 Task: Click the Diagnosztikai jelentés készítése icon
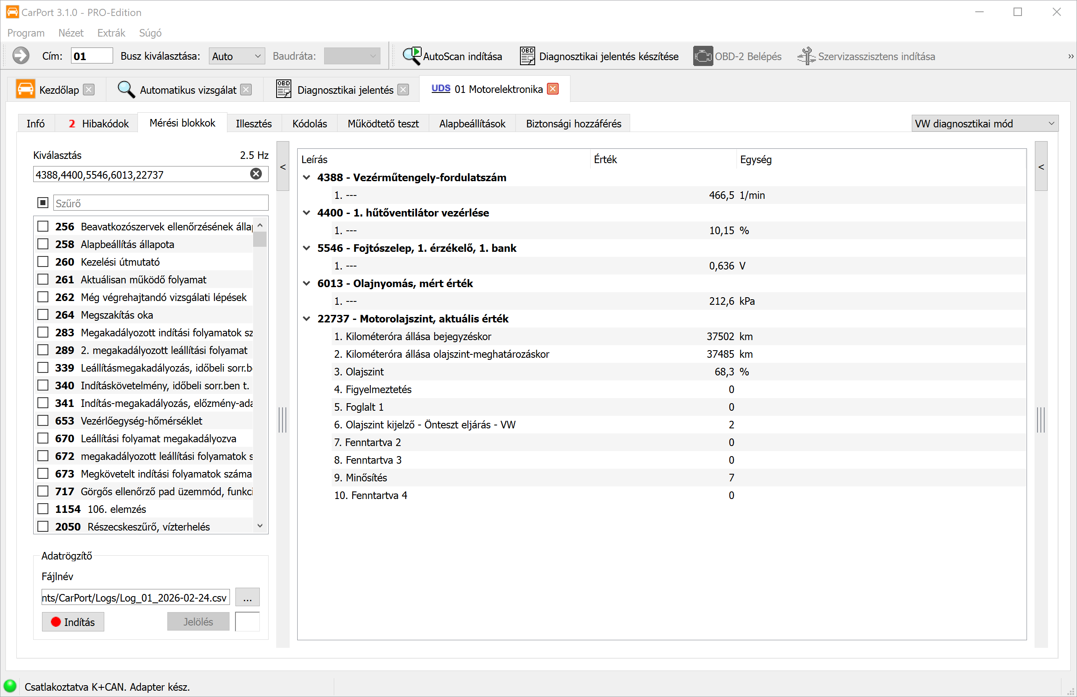(x=527, y=56)
